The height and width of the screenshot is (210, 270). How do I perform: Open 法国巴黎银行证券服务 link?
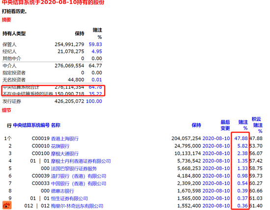74,168
